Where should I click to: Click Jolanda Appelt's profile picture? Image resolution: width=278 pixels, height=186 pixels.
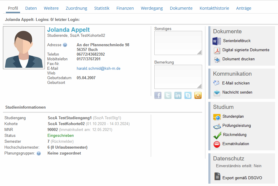point(24,48)
